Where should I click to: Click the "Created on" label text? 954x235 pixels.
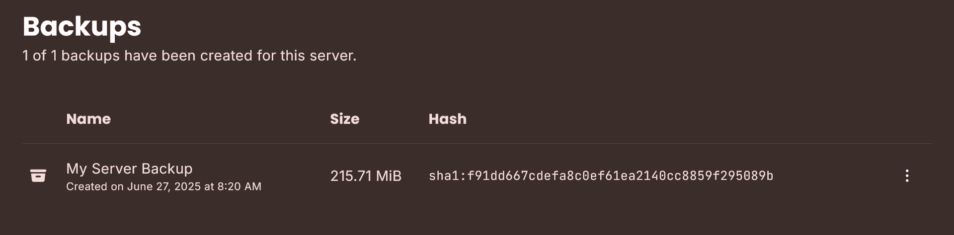(x=94, y=186)
